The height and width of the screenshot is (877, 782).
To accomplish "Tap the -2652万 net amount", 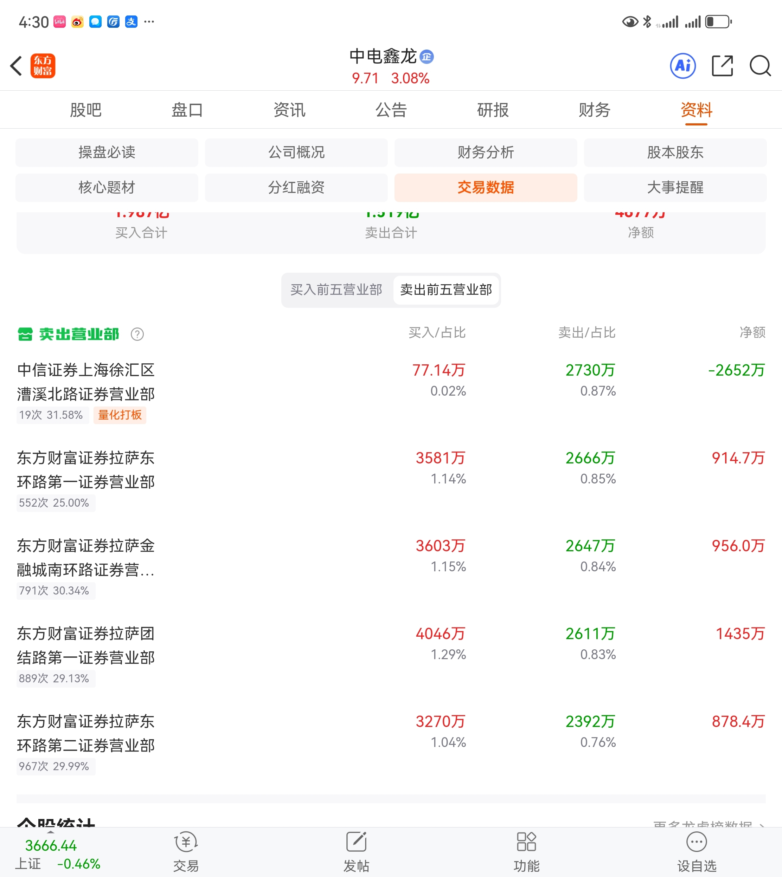I will coord(736,370).
